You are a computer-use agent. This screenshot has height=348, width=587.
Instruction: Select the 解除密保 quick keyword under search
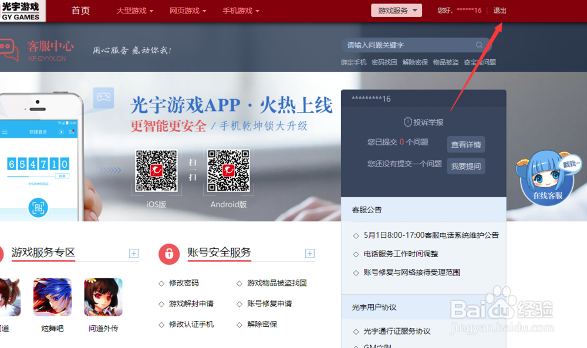415,62
